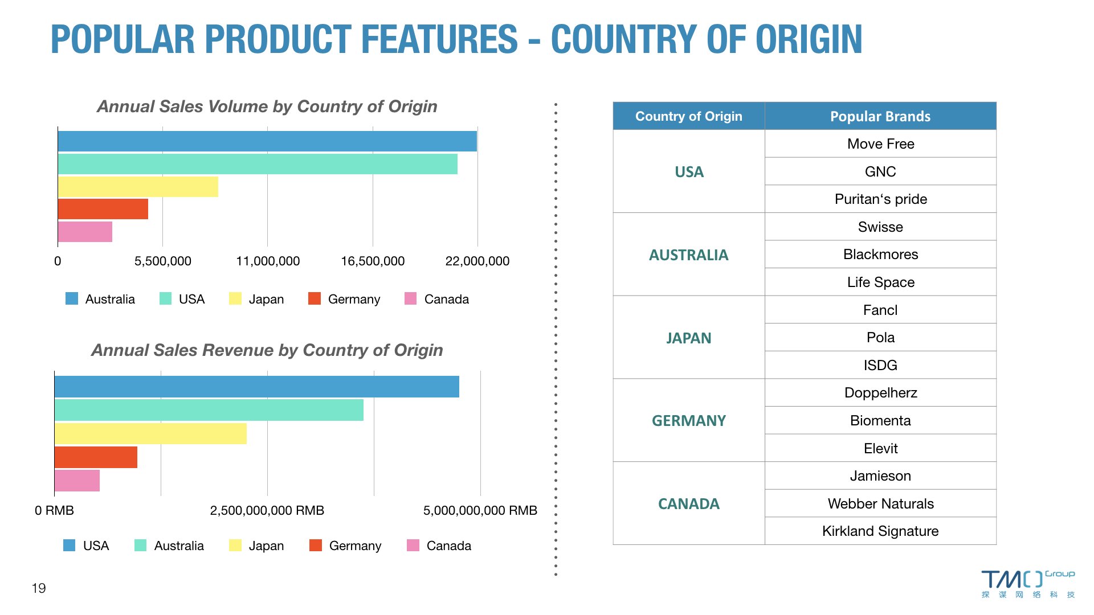Click the 'Elevit' brand cell

pos(880,448)
